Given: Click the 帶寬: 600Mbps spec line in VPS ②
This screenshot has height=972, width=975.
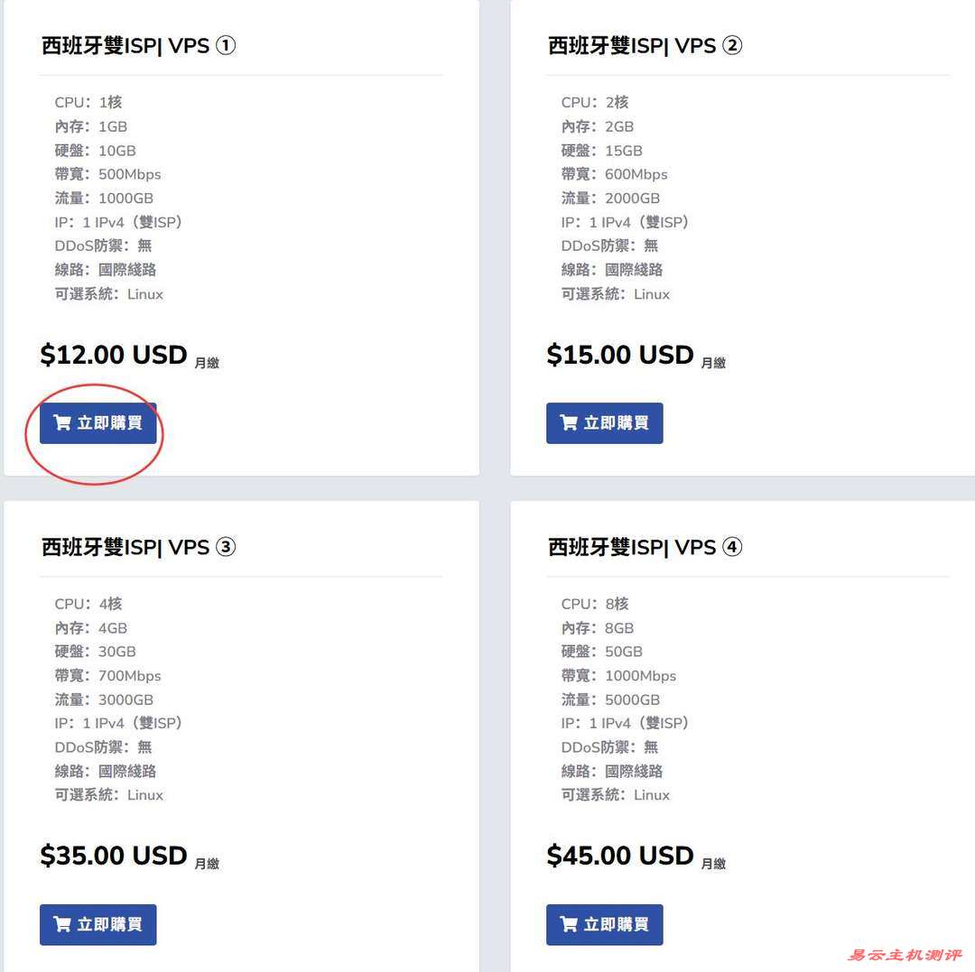Looking at the screenshot, I should click(612, 174).
